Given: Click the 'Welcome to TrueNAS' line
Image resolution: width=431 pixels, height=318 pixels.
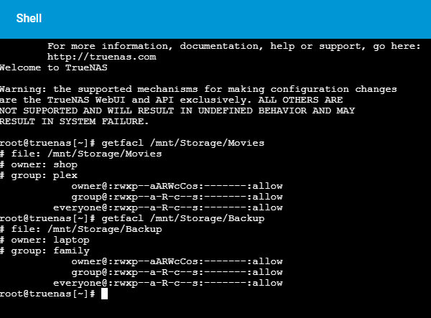Looking at the screenshot, I should tap(54, 67).
